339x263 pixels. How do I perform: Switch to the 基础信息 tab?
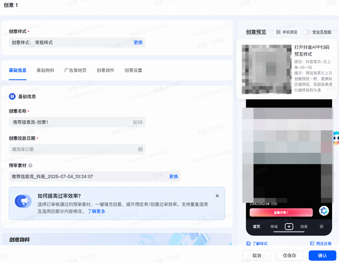coord(18,70)
